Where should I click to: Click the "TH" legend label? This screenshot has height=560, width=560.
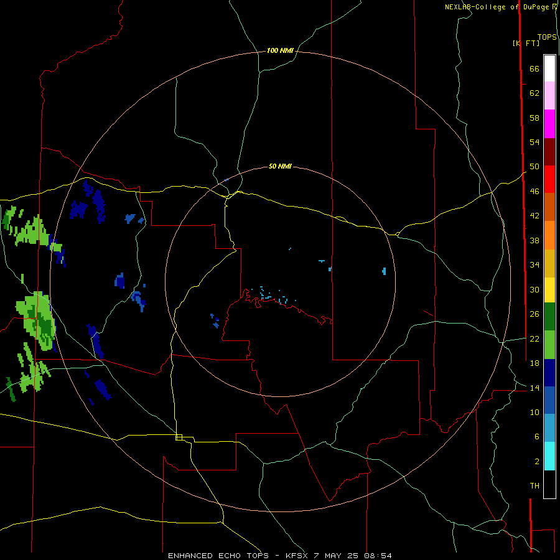pyautogui.click(x=534, y=485)
